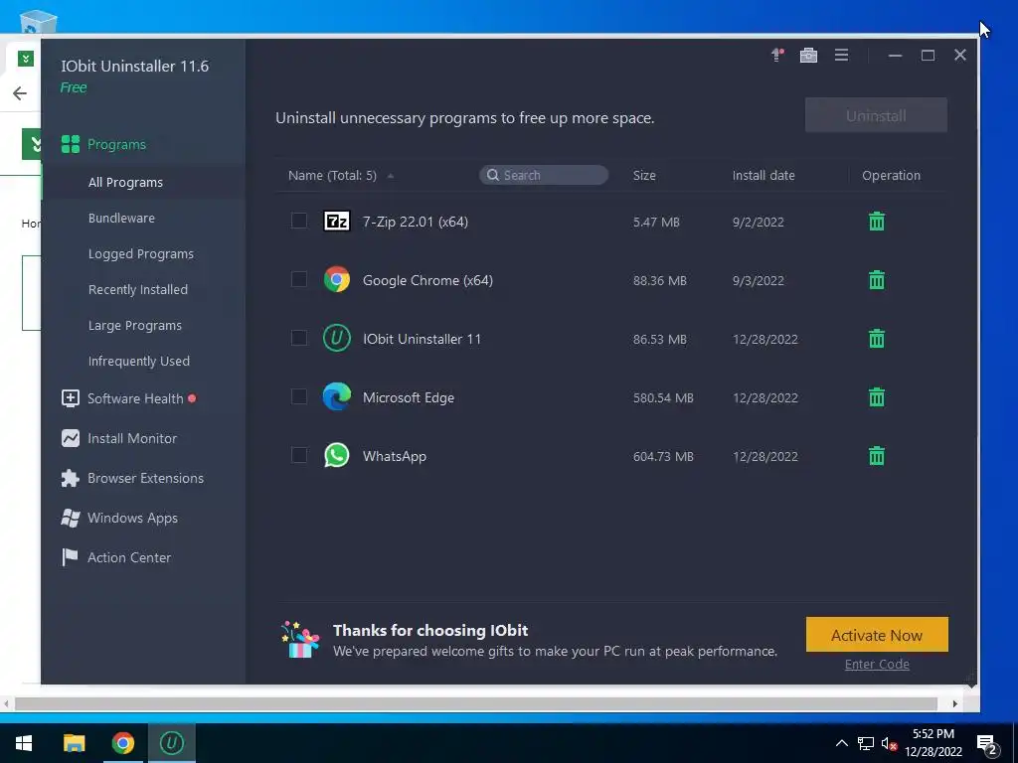Click the 580.54 MB size value
Screen dimensions: 1018x763
[663, 397]
